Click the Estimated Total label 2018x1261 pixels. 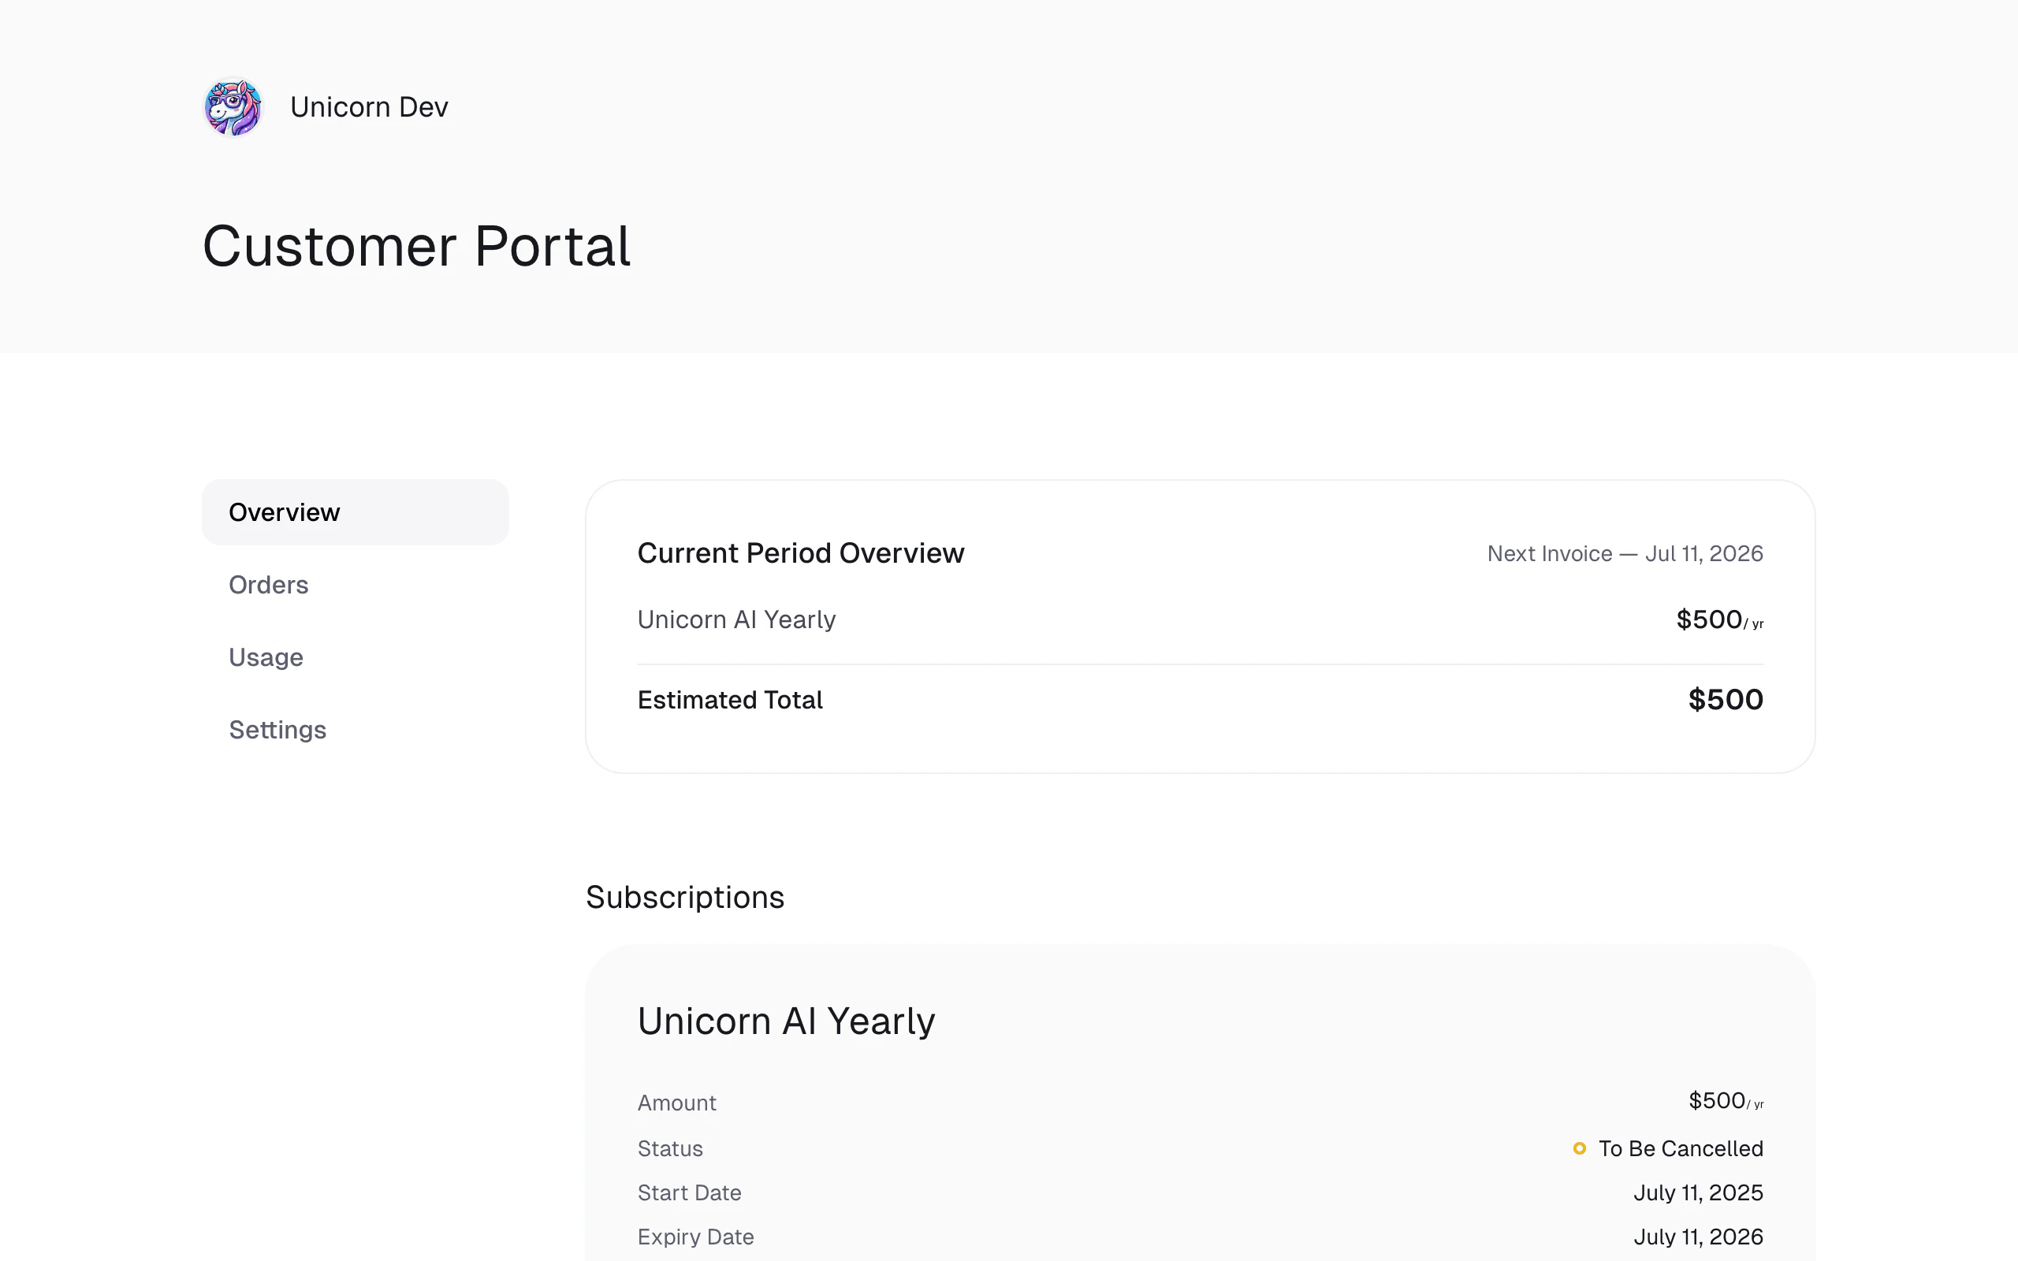click(730, 700)
